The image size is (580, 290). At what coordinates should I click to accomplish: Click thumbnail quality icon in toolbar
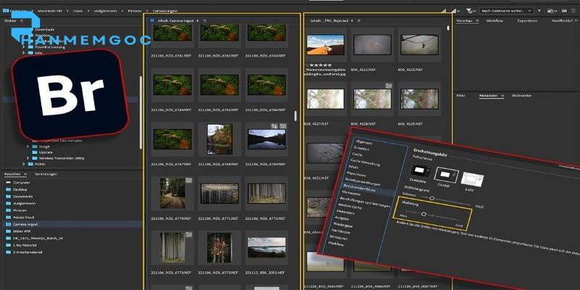(455, 11)
